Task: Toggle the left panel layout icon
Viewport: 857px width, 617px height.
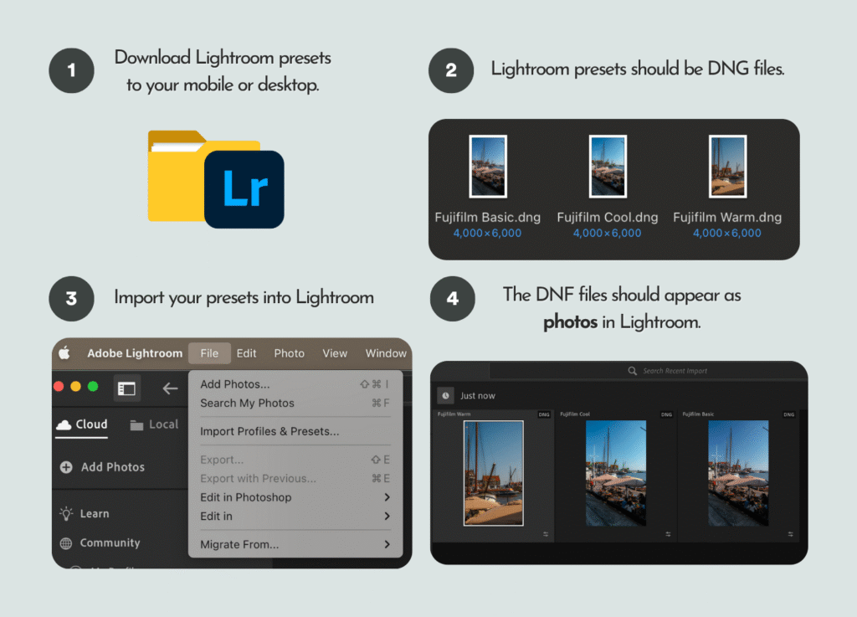Action: (x=126, y=388)
